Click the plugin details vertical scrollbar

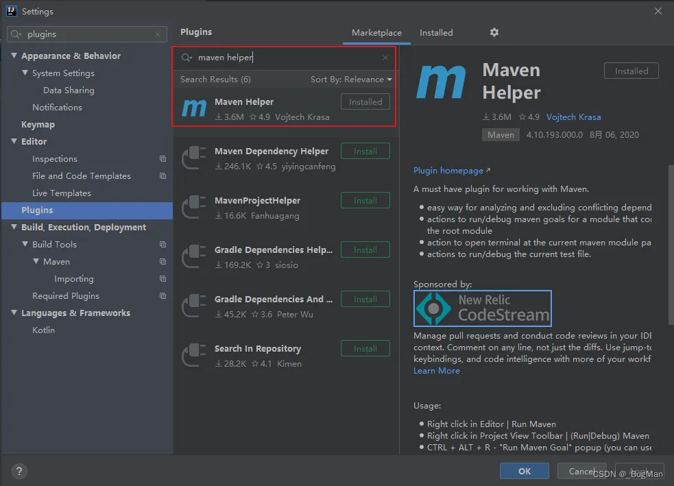pyautogui.click(x=671, y=245)
